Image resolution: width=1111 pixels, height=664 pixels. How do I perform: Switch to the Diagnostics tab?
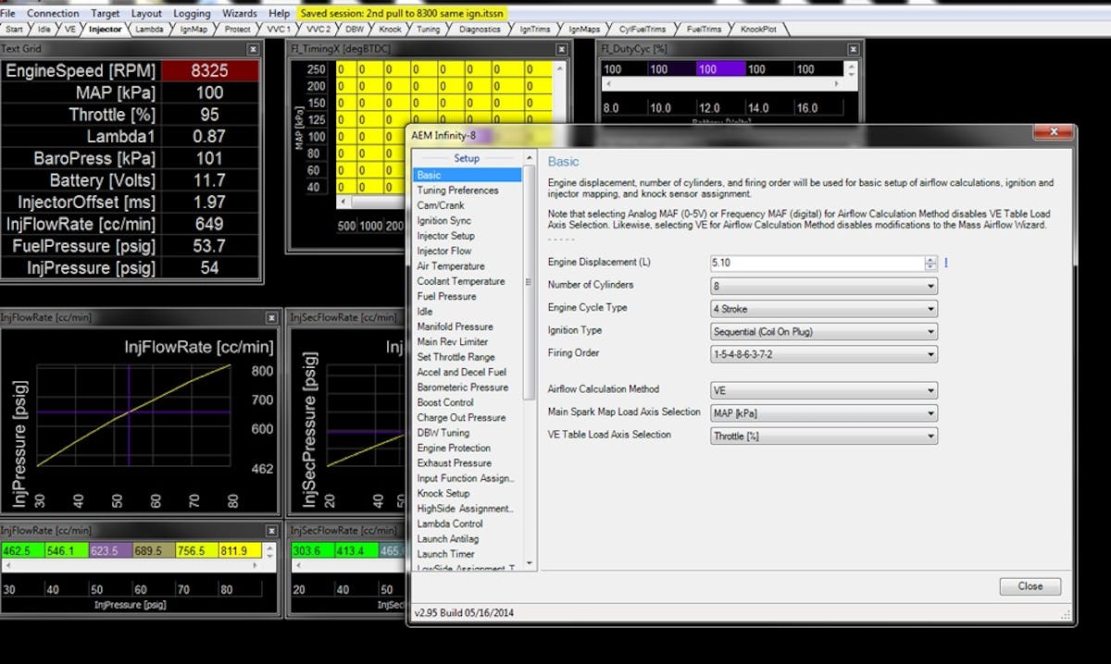pos(480,30)
